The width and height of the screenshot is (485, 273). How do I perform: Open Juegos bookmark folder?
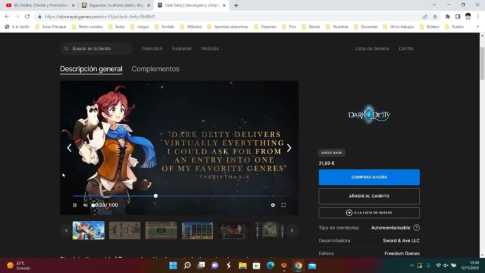coord(140,27)
